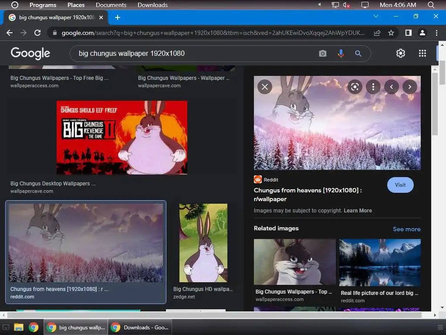Click Big Chungus Wallpapers - Top Free Big caption
The height and width of the screenshot is (335, 446).
coord(59,78)
